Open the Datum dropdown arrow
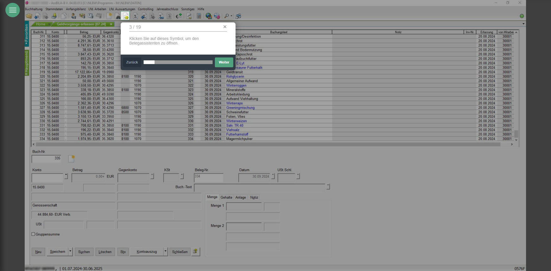Viewport: 551px width, 271px height. (273, 176)
